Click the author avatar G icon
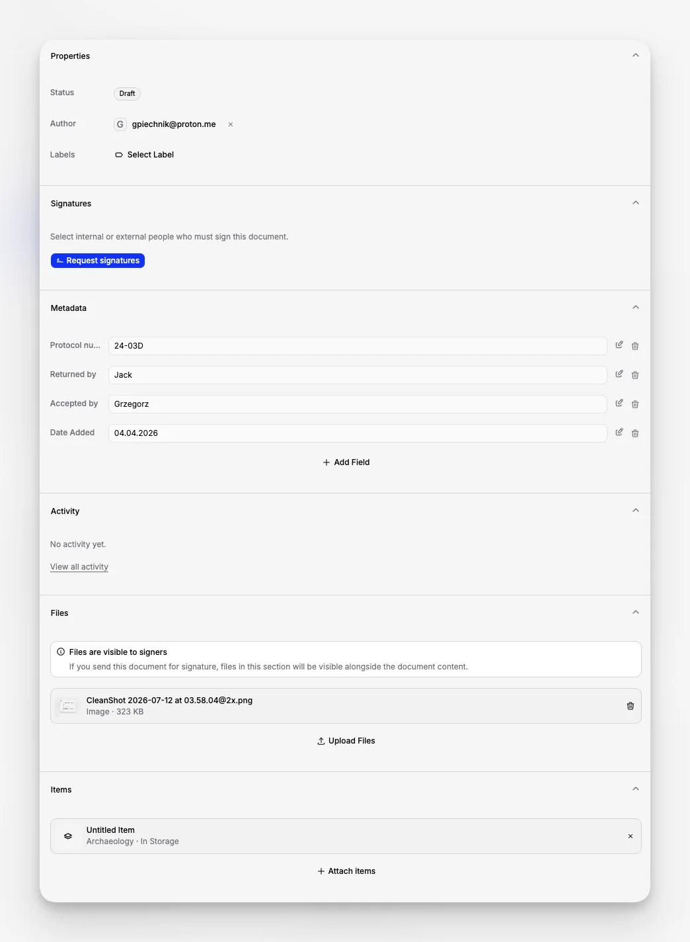Screen dimensions: 690x942 [120, 124]
